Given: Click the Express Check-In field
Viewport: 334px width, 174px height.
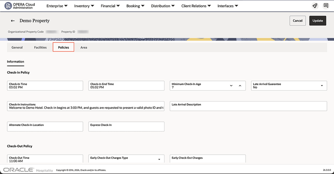Looking at the screenshot, I should (126, 127).
